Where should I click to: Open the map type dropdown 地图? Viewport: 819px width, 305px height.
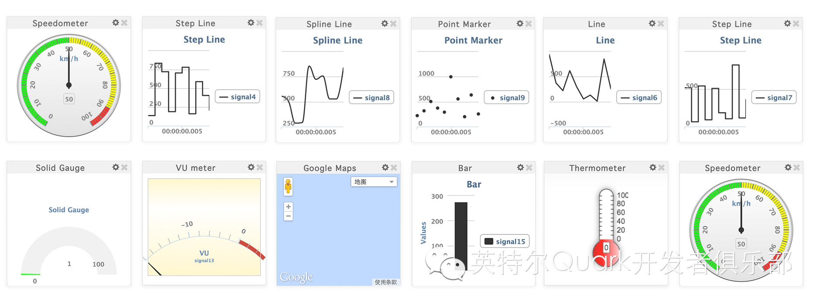[374, 182]
